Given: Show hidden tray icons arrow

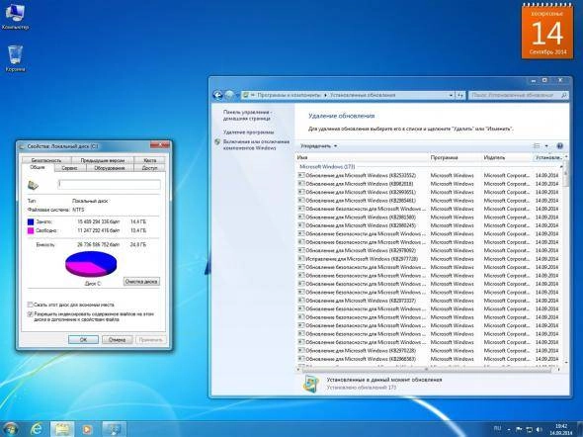Looking at the screenshot, I should click(x=509, y=430).
